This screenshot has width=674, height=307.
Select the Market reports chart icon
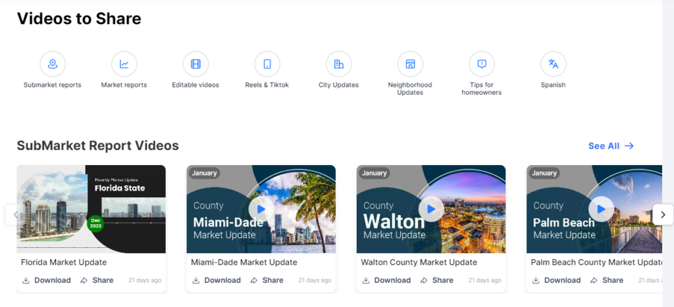coord(124,64)
